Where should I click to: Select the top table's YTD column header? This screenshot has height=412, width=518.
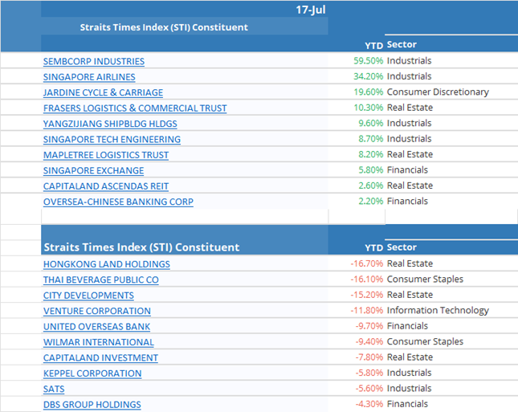[373, 45]
